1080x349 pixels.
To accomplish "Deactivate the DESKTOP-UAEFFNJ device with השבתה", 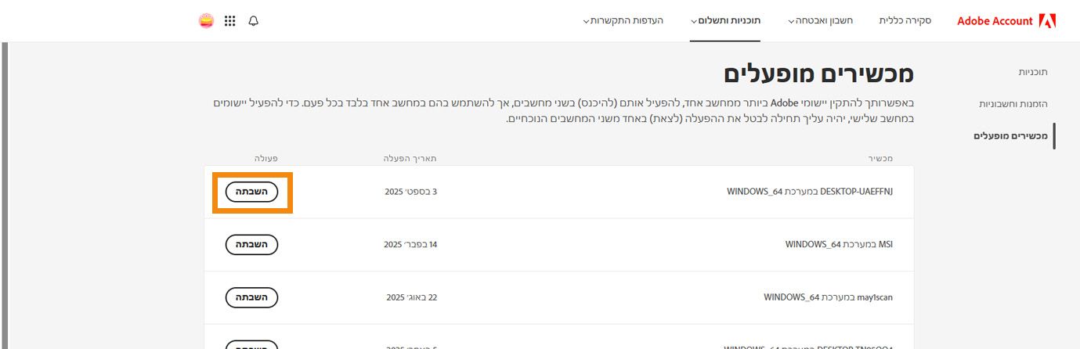I will tap(251, 192).
